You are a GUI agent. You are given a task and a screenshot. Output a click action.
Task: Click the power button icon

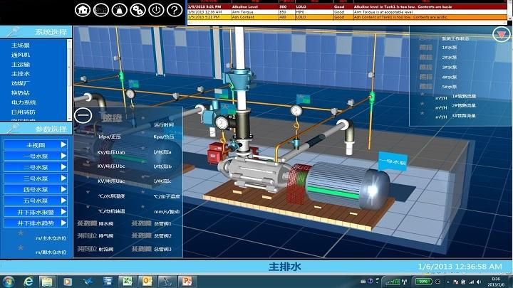[x=156, y=9]
